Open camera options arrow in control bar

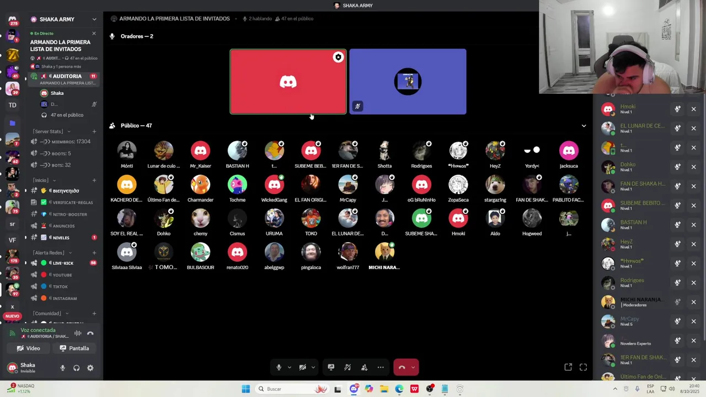point(313,367)
